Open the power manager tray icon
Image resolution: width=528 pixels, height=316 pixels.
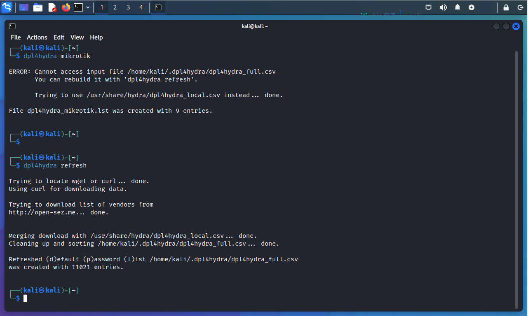(x=472, y=7)
